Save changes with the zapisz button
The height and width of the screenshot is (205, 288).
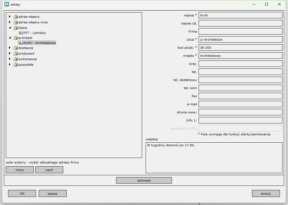[53, 194]
